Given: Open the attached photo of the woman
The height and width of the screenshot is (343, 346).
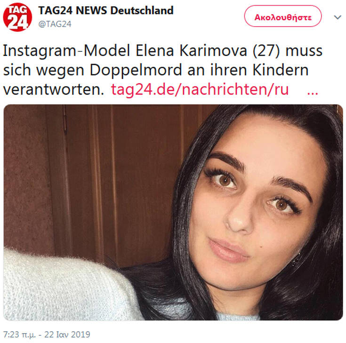Looking at the screenshot, I should [x=173, y=212].
